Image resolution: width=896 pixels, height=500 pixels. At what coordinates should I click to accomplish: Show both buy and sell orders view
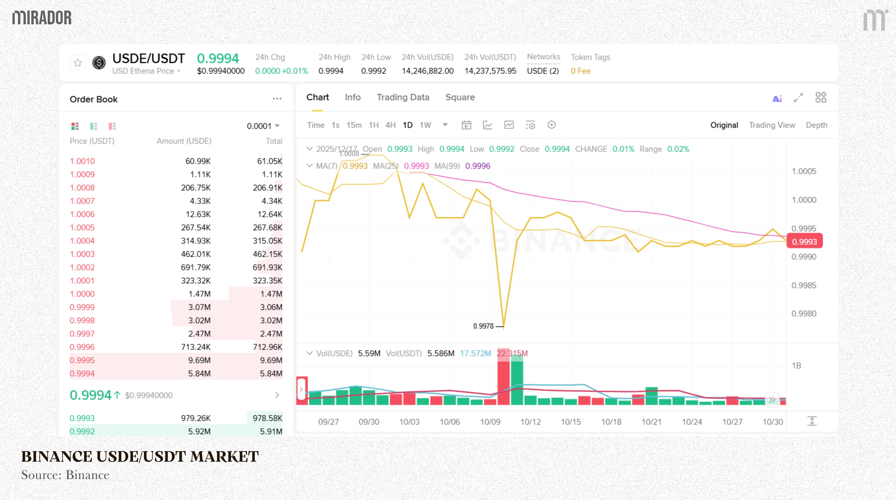[x=75, y=126]
